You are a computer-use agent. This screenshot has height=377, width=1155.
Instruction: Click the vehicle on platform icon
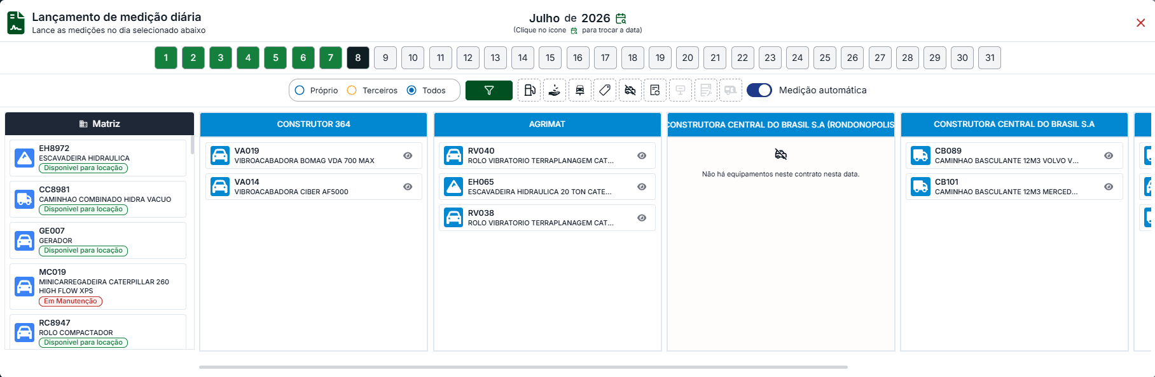pos(580,90)
